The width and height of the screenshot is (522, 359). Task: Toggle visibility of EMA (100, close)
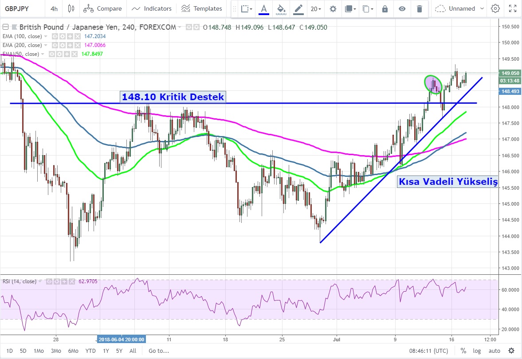tap(55, 36)
